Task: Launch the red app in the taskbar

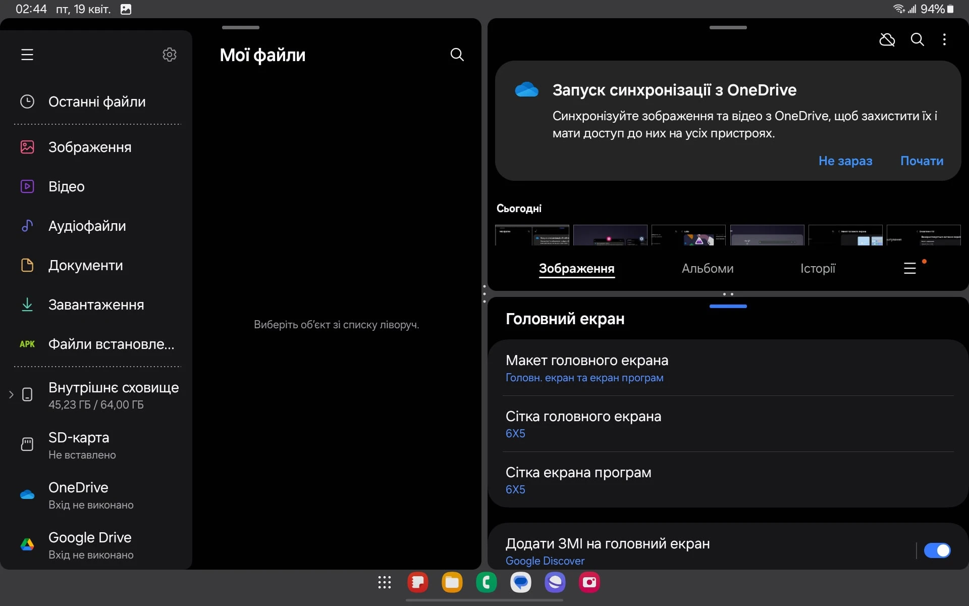Action: (x=418, y=582)
